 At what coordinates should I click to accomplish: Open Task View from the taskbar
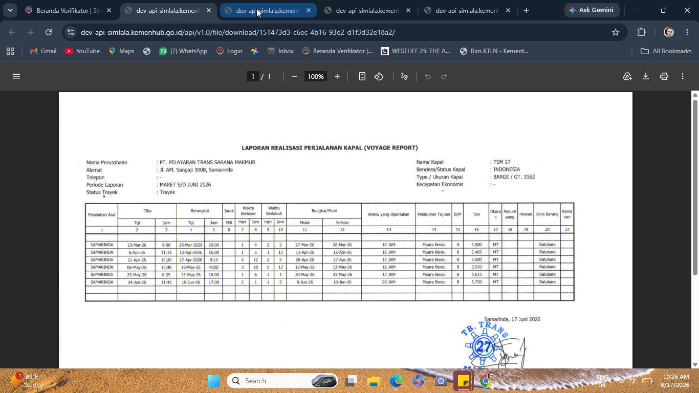coord(351,381)
